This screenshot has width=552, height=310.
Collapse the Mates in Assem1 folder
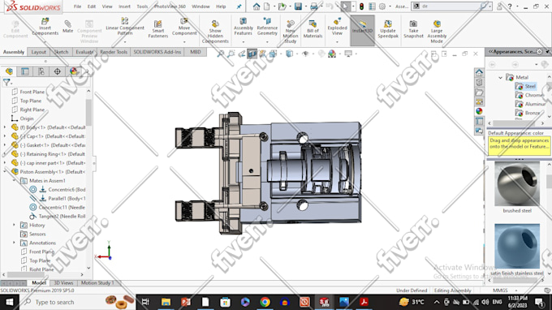[14, 180]
